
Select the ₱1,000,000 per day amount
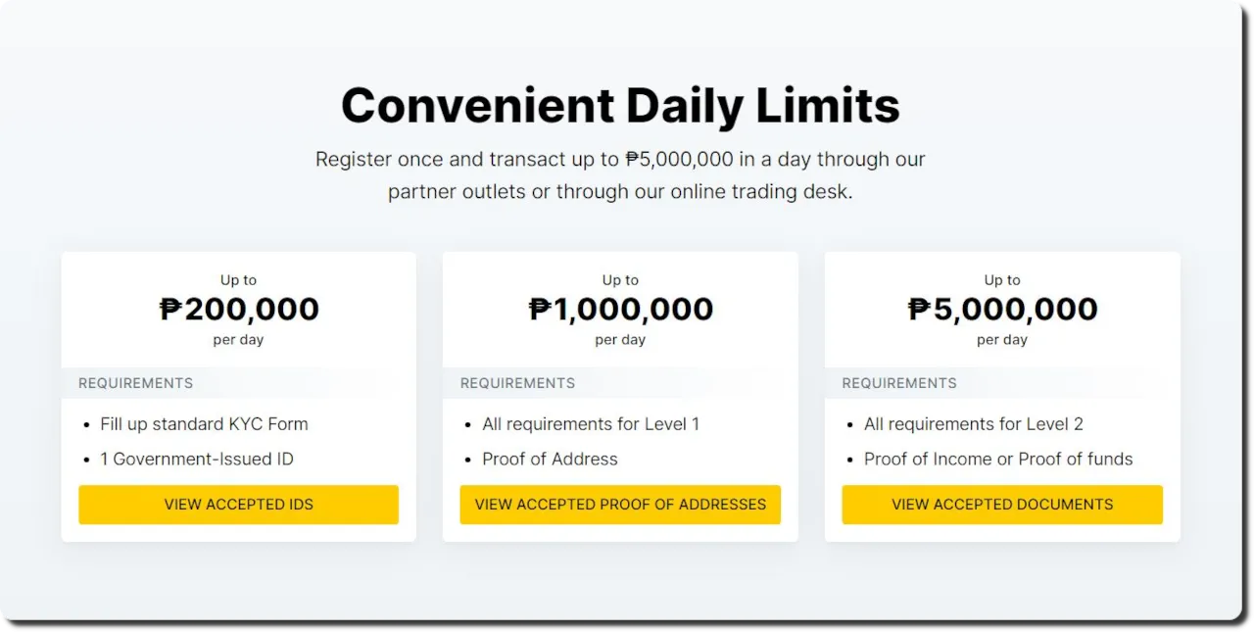[620, 309]
